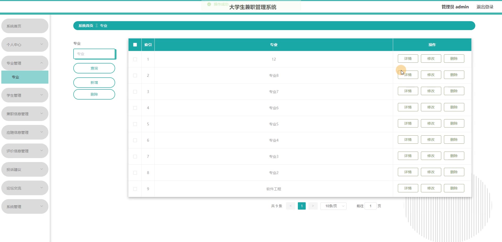Tick the select-all checkbox in table header
Viewport: 502px width, 242px height.
click(135, 45)
